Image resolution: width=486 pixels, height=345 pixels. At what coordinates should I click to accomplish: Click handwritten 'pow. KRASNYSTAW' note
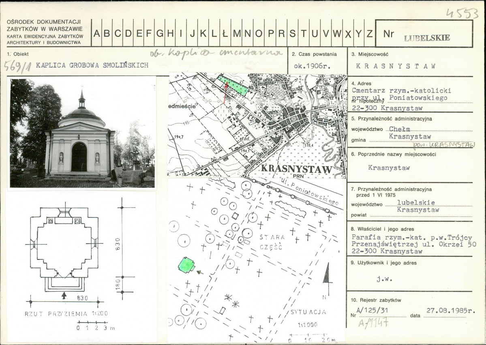pos(443,145)
